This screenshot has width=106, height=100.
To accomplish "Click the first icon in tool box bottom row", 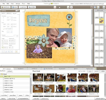I will point(3,51).
